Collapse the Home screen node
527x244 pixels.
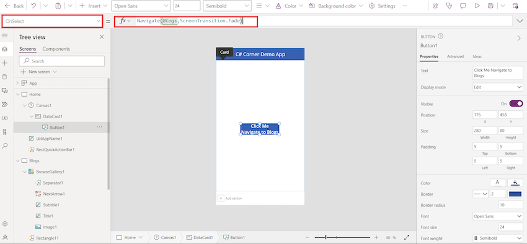[18, 94]
